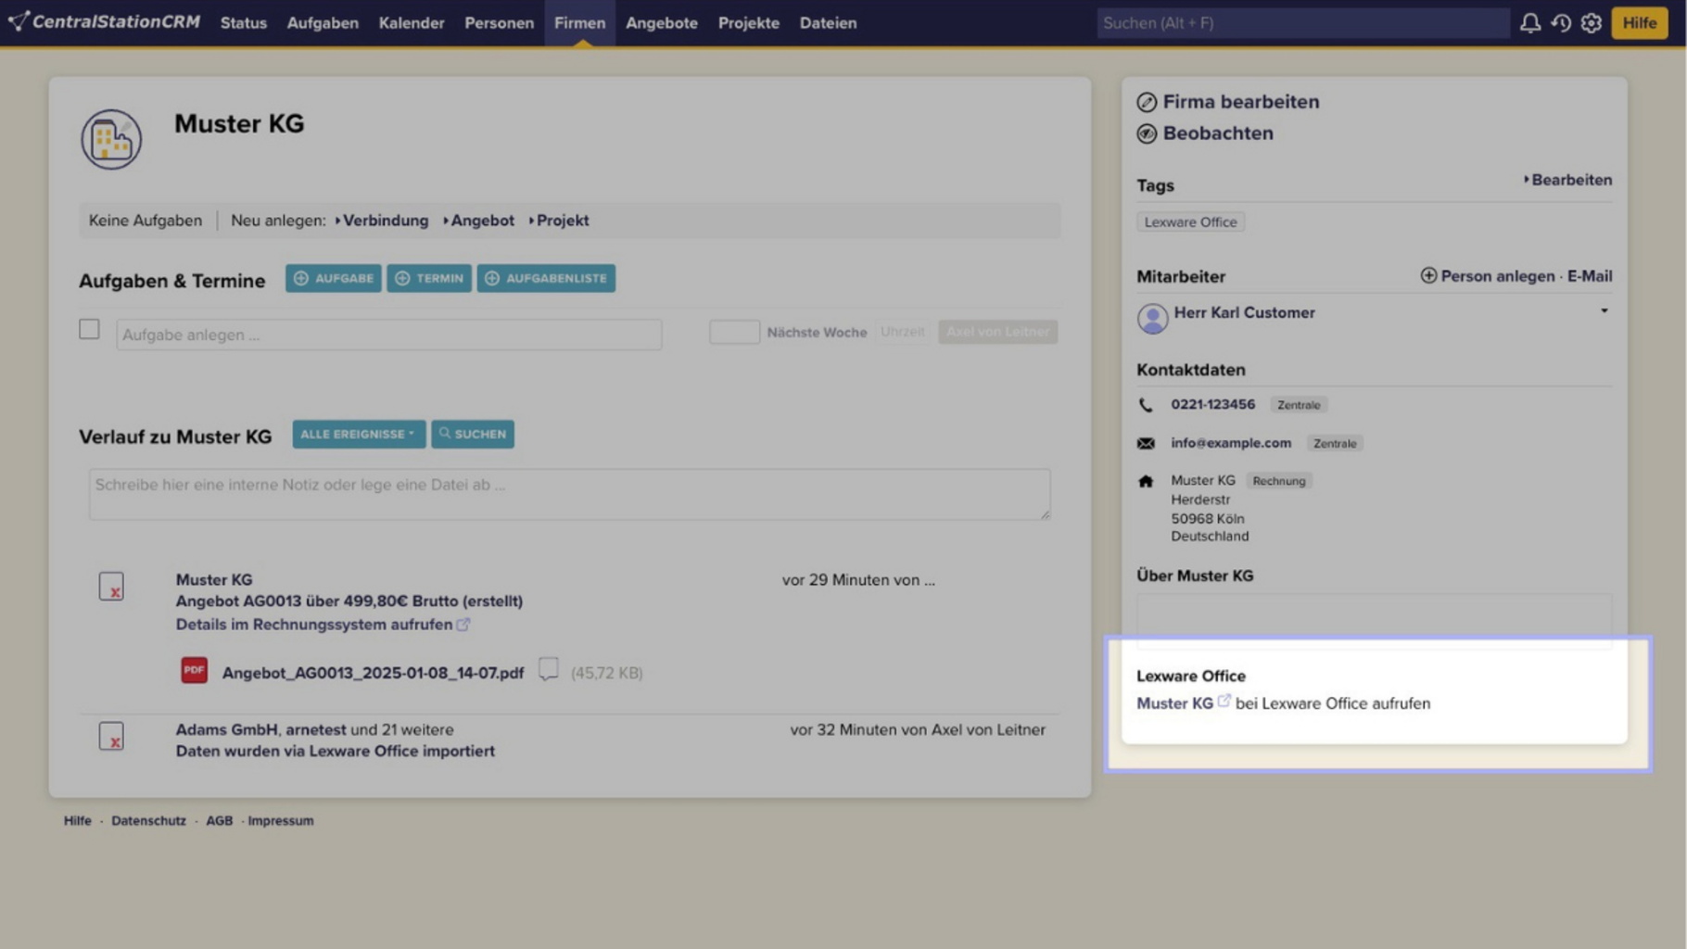The image size is (1687, 949).
Task: Click the Karl Customer avatar icon
Action: 1152,318
